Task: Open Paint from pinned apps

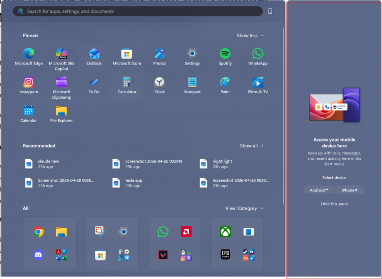Action: [x=225, y=85]
